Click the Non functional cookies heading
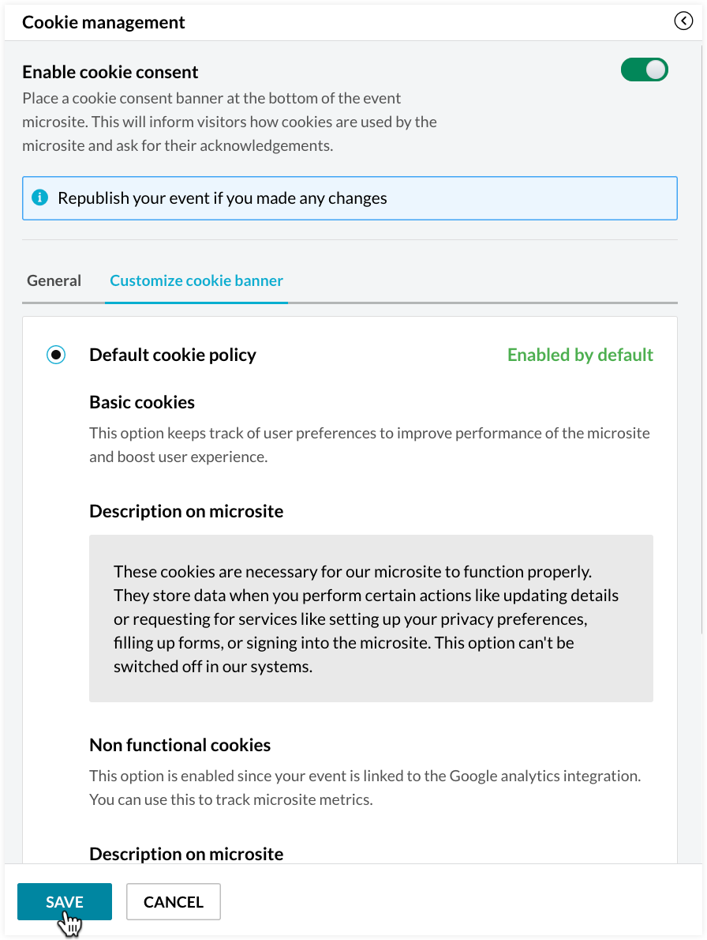Screen dimensions: 707x940 point(180,745)
